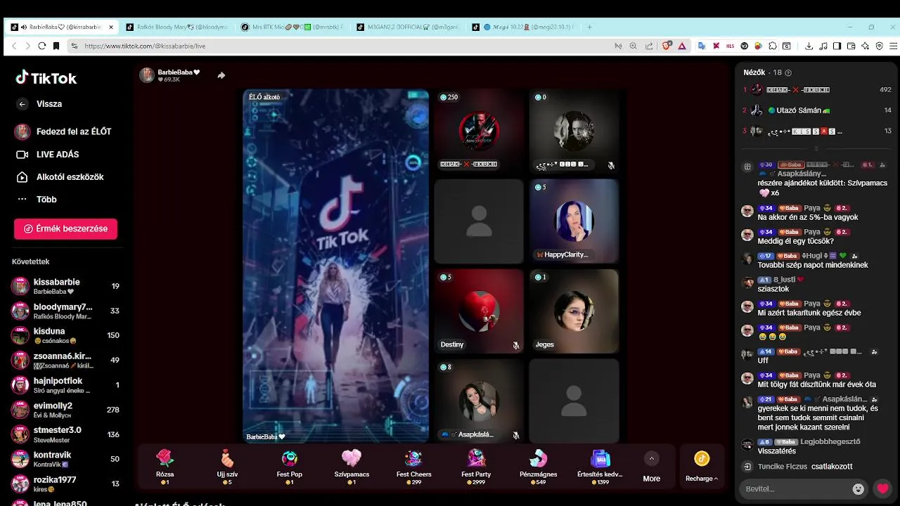Viewport: 900px width, 506px height.
Task: Open Brave Wallet icon
Action: point(851,46)
